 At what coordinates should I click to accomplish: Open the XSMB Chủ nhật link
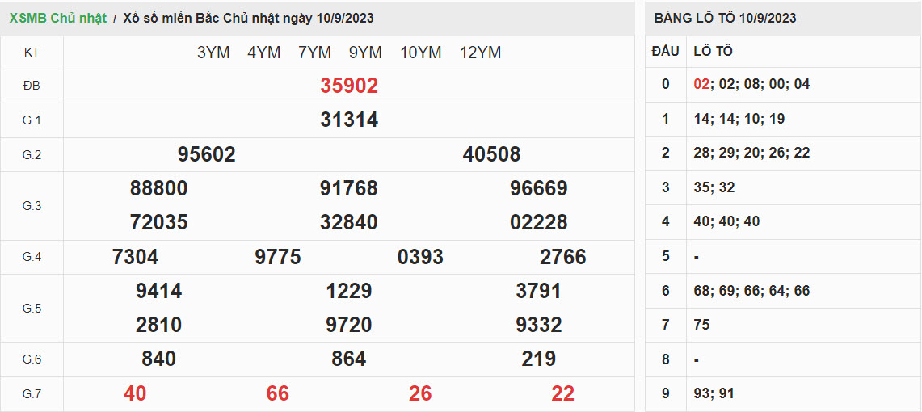(57, 18)
